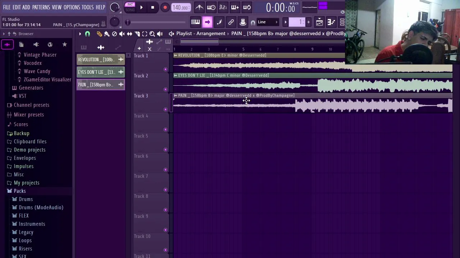Choose the Select tool in playlist
The height and width of the screenshot is (258, 460).
coord(144,34)
